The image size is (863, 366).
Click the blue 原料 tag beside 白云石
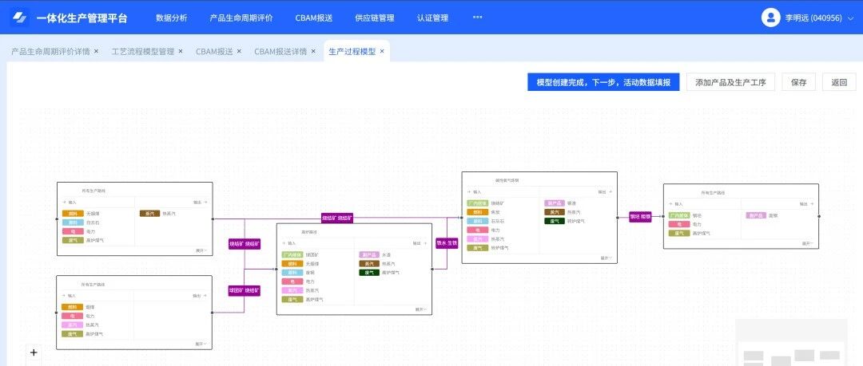point(73,222)
